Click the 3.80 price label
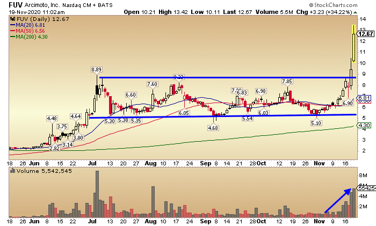The width and height of the screenshot is (376, 226). 78,137
